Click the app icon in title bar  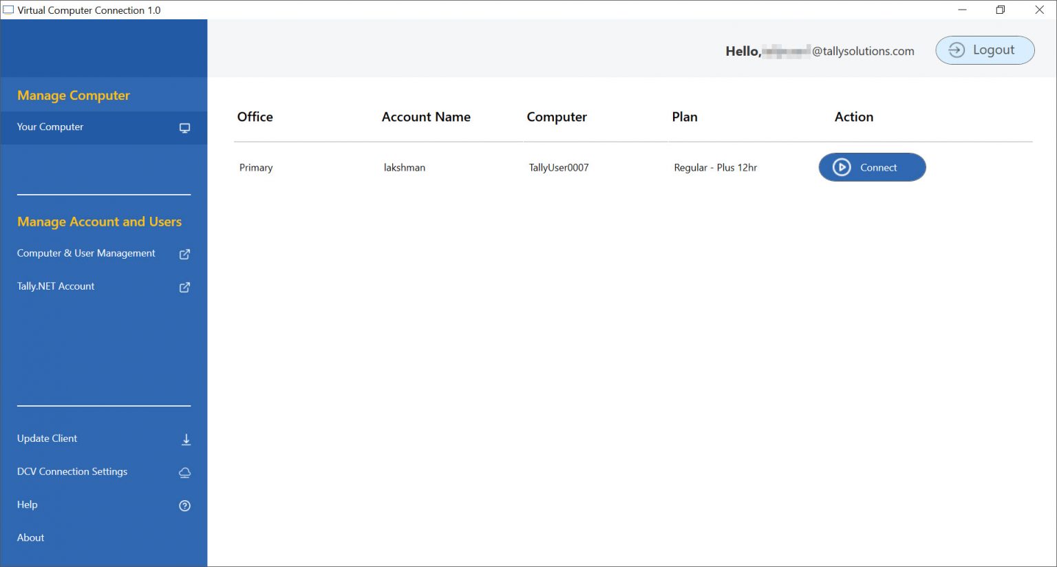[8, 10]
